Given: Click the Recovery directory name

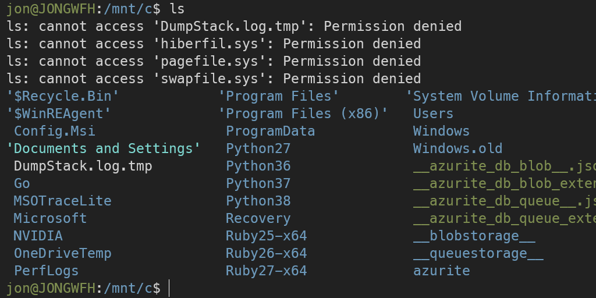Looking at the screenshot, I should tap(258, 218).
